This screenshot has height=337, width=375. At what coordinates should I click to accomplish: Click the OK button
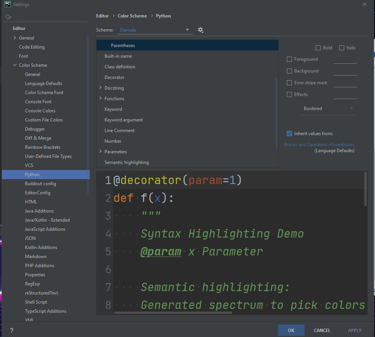(291, 330)
